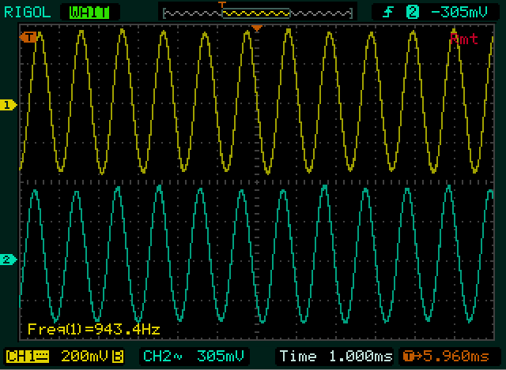Viewport: 506px width, 370px height.
Task: Click the trigger source channel 2 badge
Action: point(412,13)
